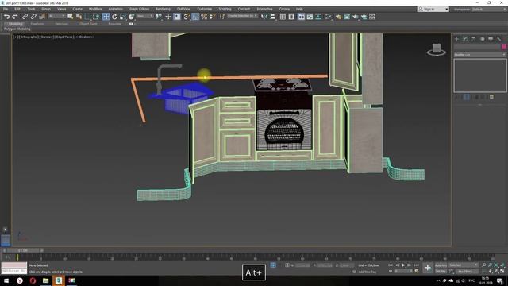Open the Schematic View icon
Image resolution: width=508 pixels, height=286 pixels.
tap(318, 17)
